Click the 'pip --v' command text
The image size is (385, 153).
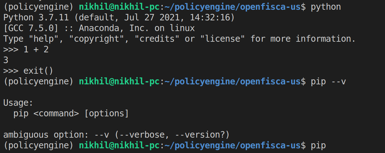coord(328,82)
